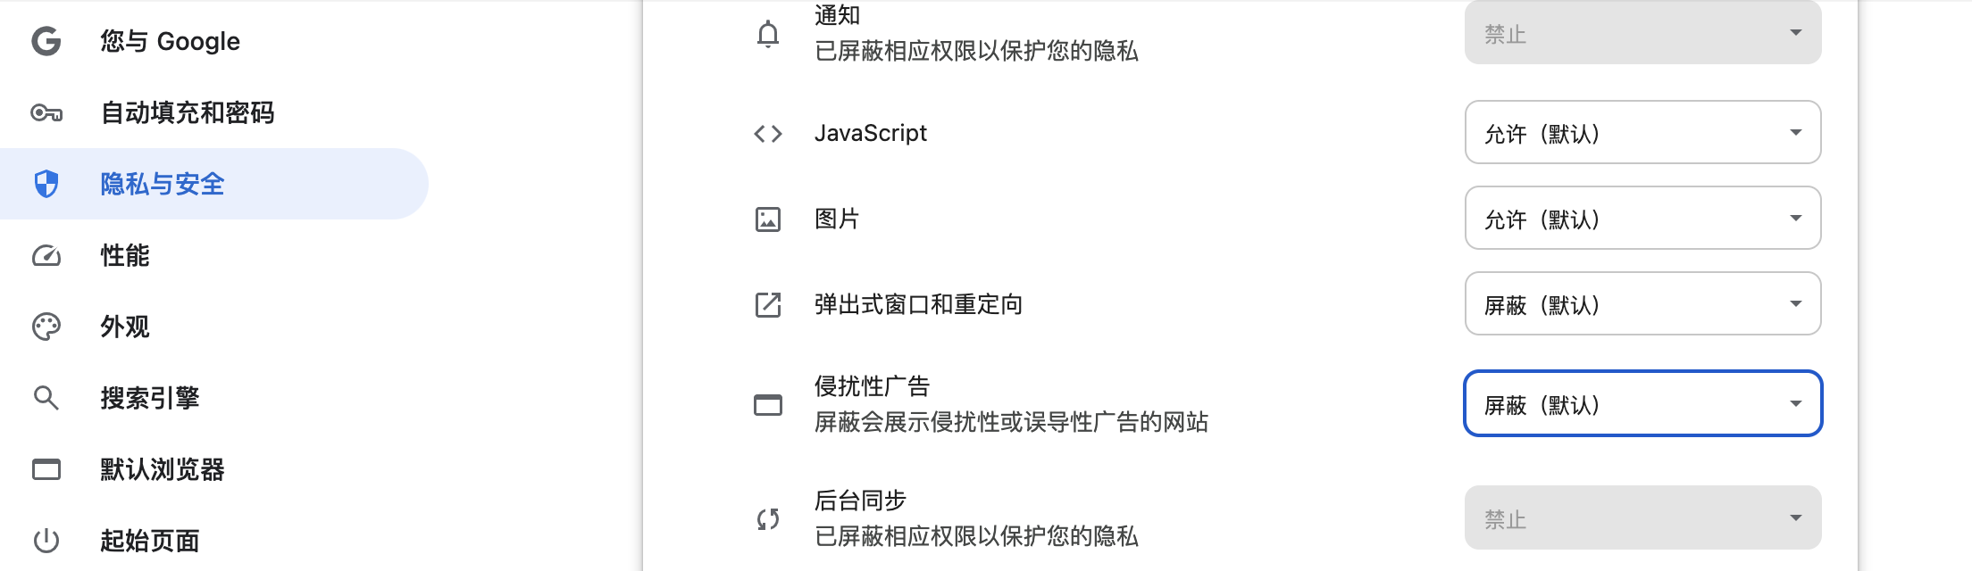
Task: Click the bell icon next to 通知
Action: [x=768, y=34]
